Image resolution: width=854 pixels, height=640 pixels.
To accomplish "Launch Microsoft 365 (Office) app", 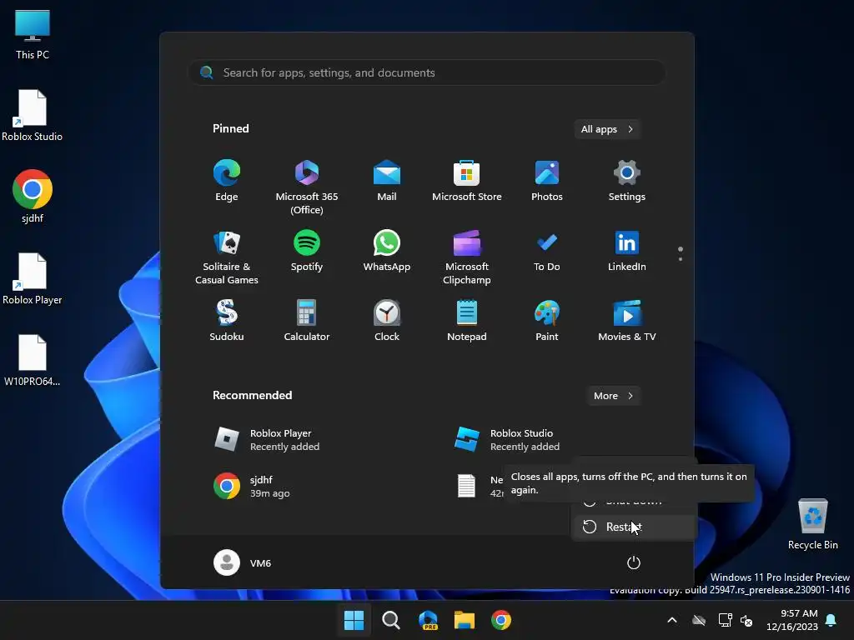I will pyautogui.click(x=307, y=187).
